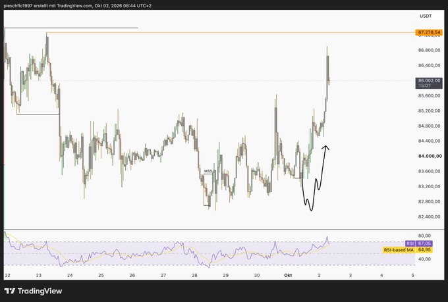Select the orange 87.278,54 price label
The width and height of the screenshot is (448, 302).
429,32
